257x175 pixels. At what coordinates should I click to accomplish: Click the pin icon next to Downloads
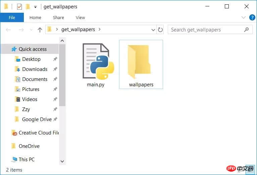point(55,69)
